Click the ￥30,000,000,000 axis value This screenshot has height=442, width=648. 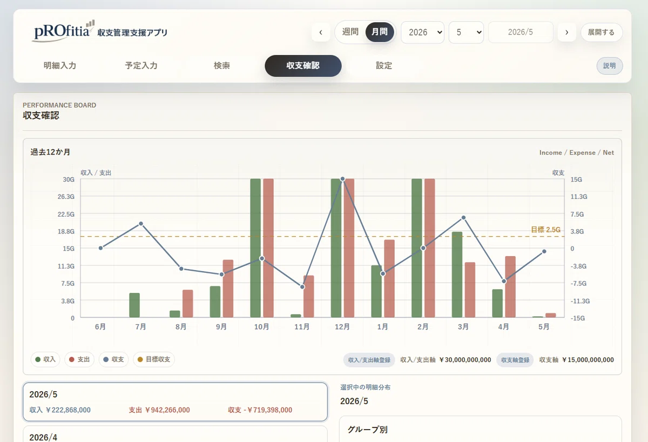tap(465, 360)
